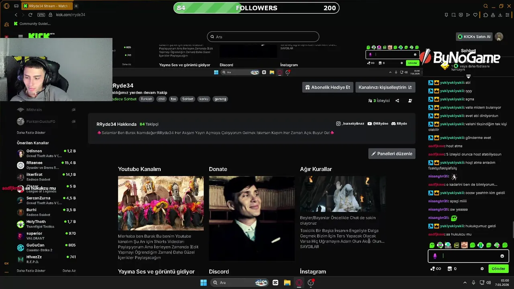Open the taskbar volume speaker icon
The height and width of the screenshot is (289, 514).
(489, 283)
